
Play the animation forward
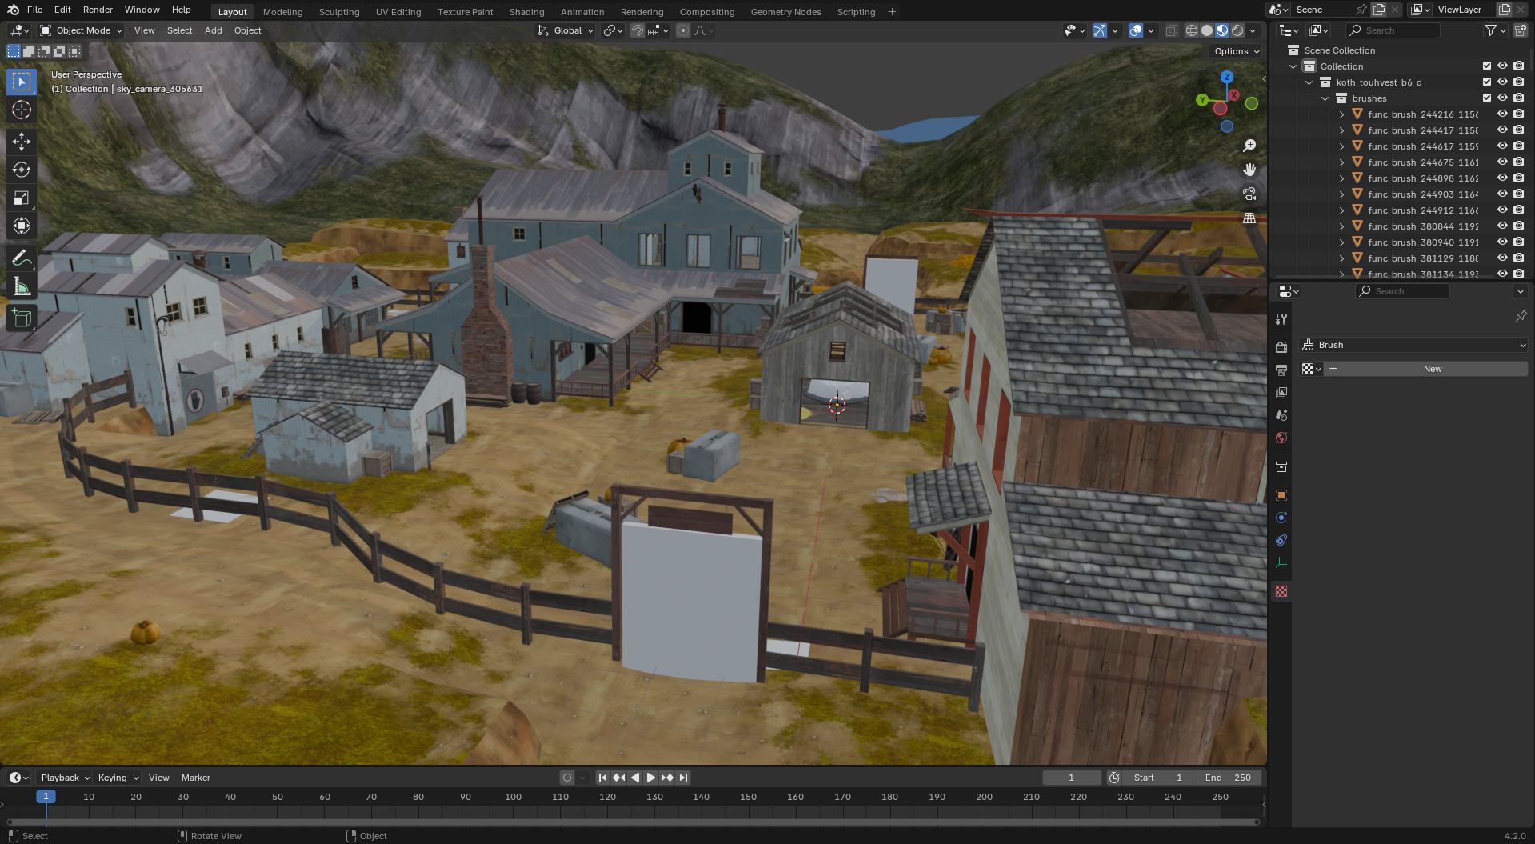(651, 778)
